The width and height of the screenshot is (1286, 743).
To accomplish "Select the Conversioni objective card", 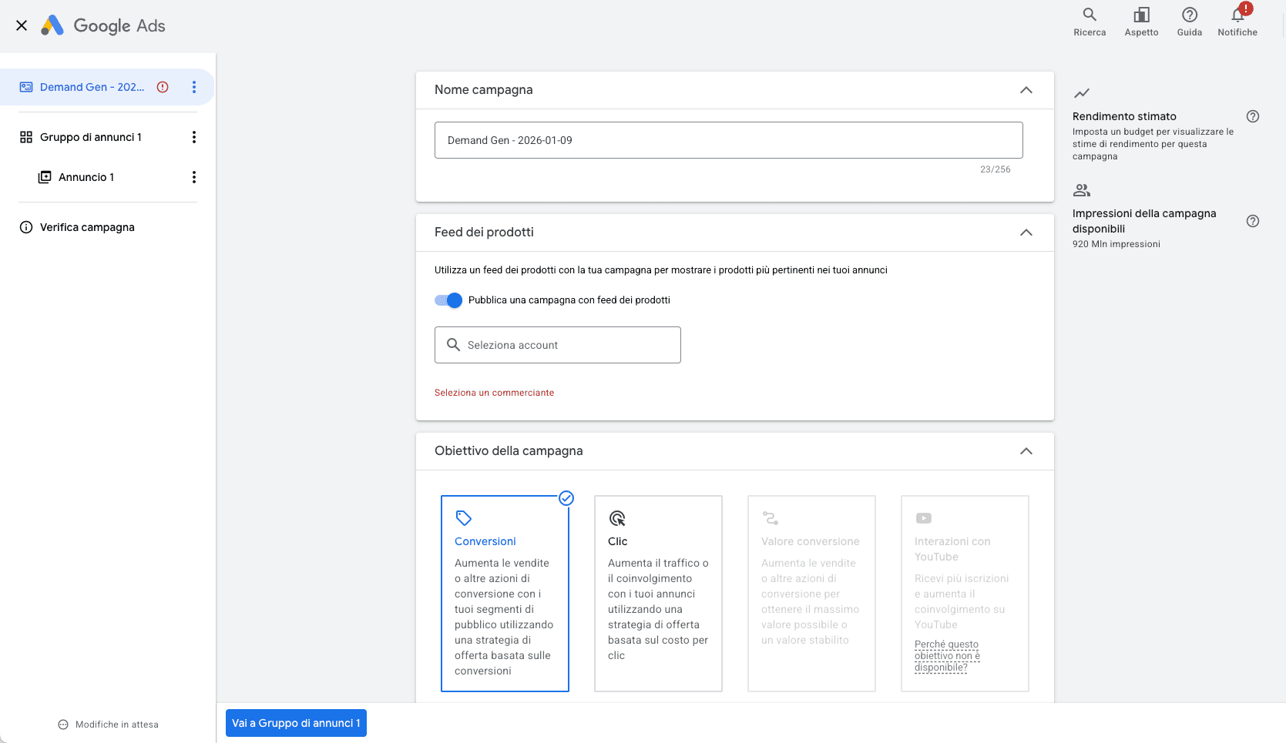I will point(505,594).
